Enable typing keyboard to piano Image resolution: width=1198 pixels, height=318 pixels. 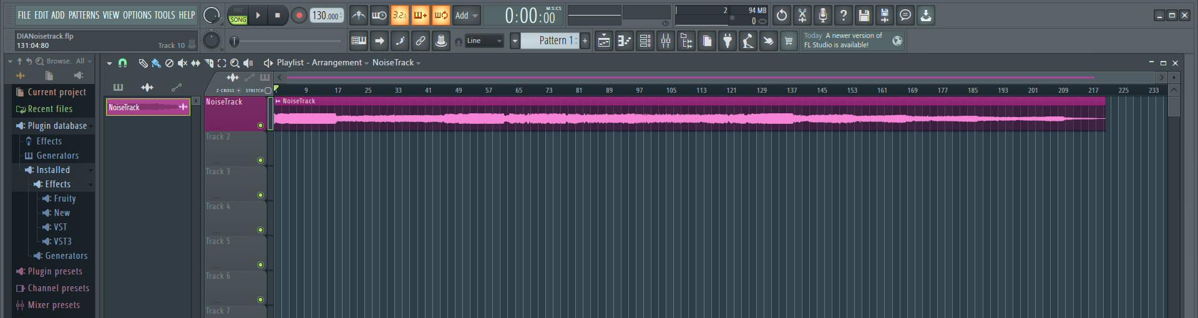coord(359,41)
